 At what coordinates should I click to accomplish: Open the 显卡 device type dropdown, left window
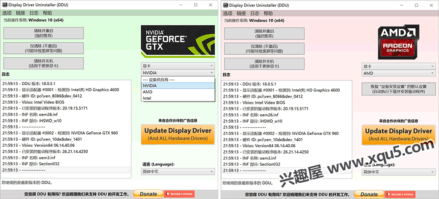click(178, 66)
